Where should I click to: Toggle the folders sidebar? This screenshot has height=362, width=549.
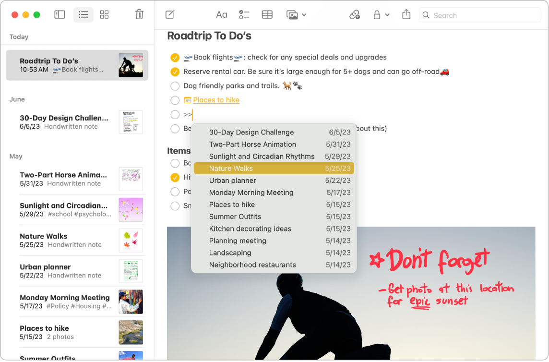click(60, 14)
